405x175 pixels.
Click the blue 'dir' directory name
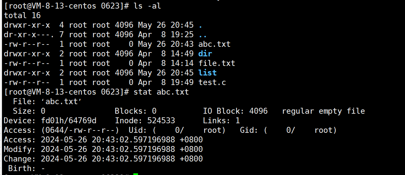point(205,53)
